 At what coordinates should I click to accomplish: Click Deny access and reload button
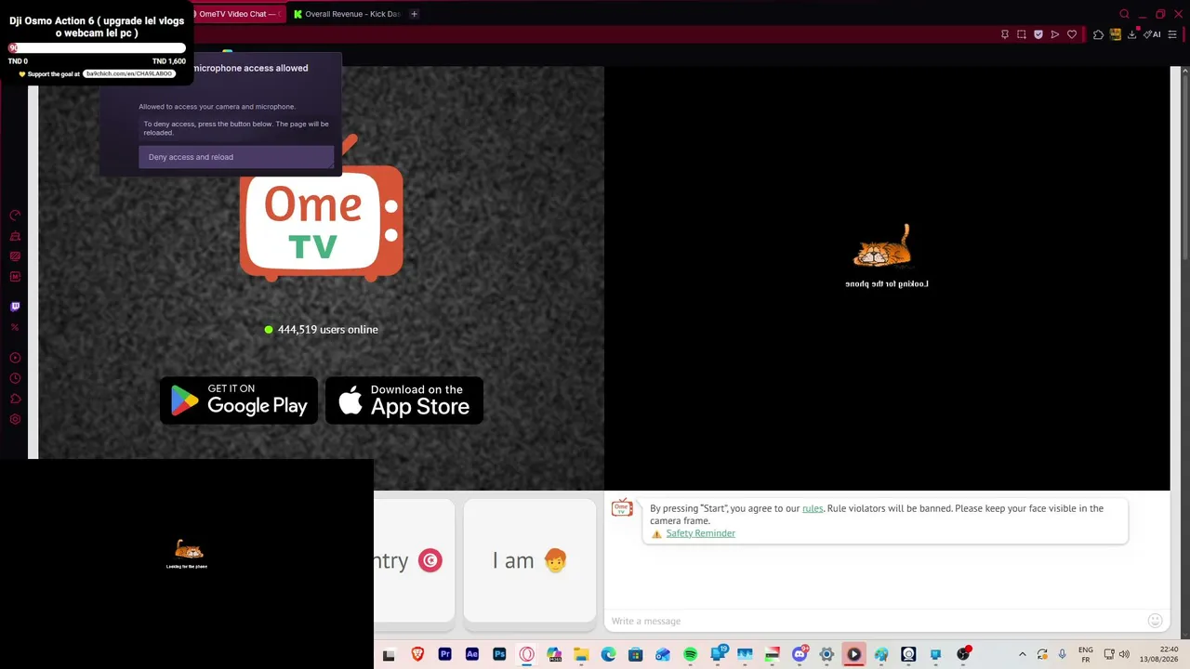(x=236, y=157)
